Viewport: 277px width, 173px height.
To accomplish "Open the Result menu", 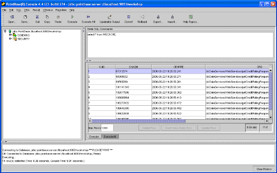I will pyautogui.click(x=36, y=10).
